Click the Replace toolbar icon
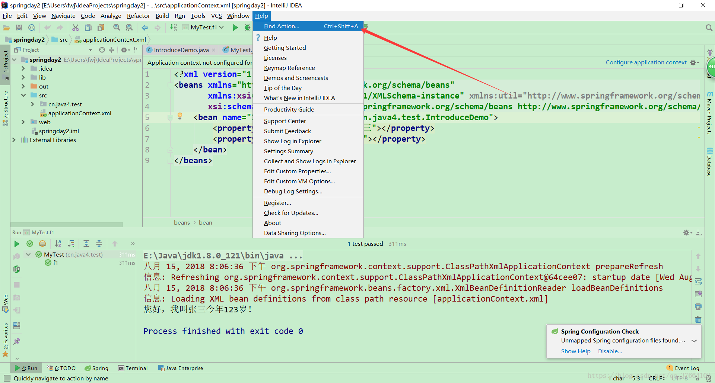Screen dimensions: 715x383 click(129, 28)
